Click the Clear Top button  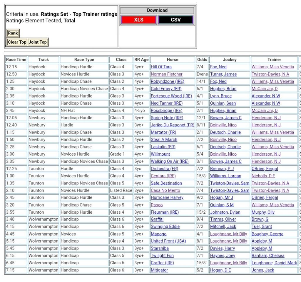click(17, 42)
